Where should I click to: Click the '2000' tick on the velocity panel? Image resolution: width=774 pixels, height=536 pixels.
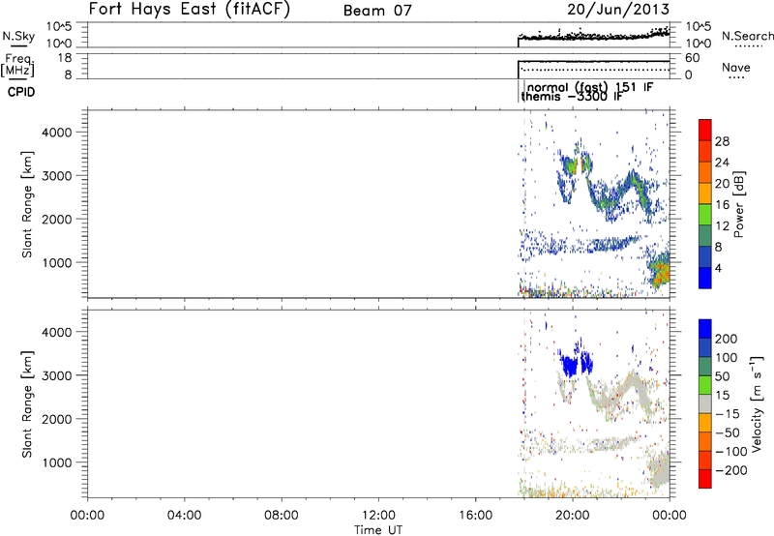click(57, 419)
